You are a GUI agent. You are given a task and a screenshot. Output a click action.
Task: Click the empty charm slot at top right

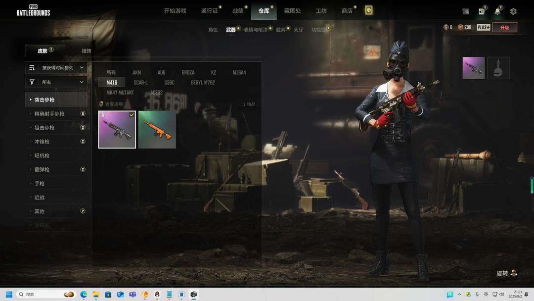pyautogui.click(x=498, y=68)
